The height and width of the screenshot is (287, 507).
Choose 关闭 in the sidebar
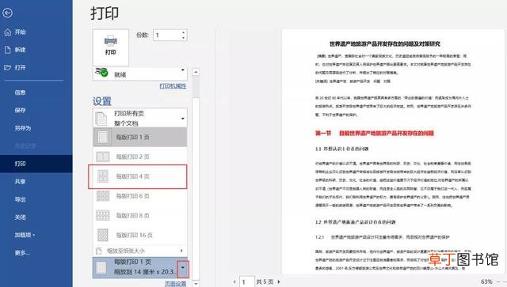(x=20, y=217)
